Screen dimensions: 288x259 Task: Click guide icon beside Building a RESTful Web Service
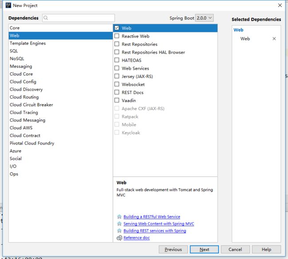tap(119, 217)
